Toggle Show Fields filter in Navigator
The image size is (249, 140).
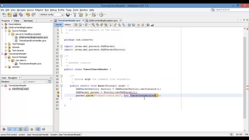9,129
